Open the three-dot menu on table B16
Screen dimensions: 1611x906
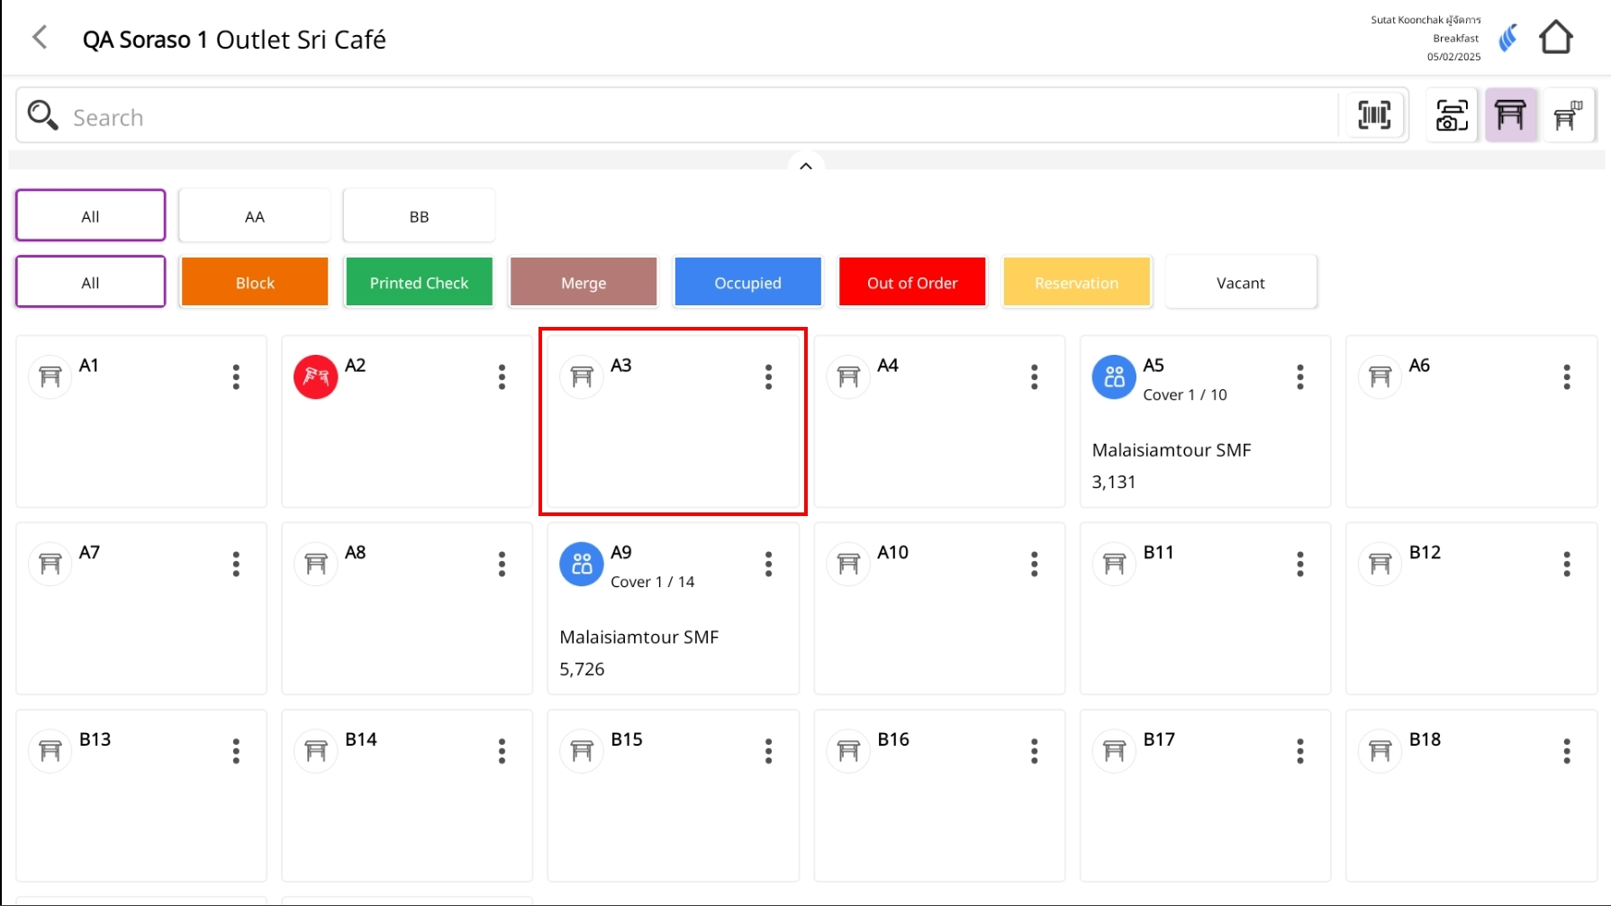pyautogui.click(x=1034, y=751)
